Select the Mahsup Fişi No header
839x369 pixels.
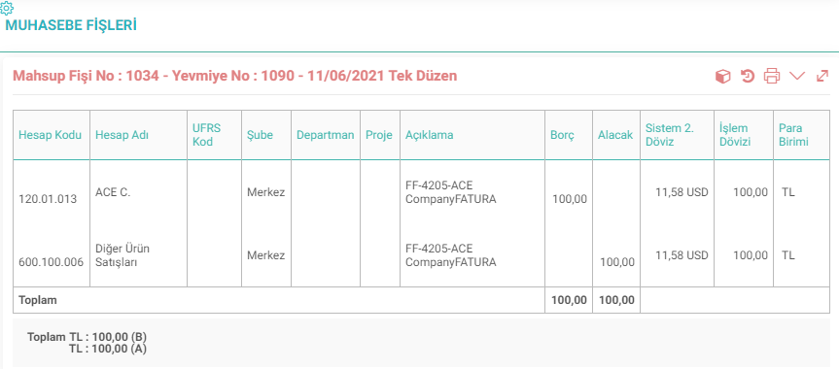235,76
